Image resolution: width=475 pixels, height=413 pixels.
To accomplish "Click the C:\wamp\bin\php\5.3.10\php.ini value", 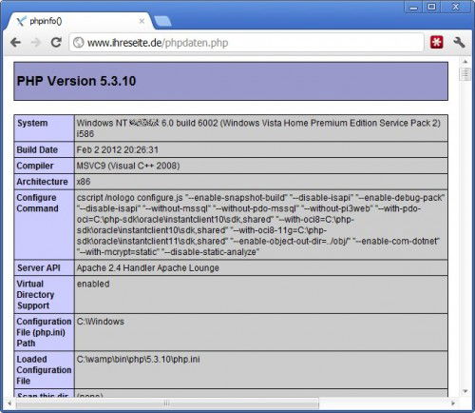I will pyautogui.click(x=138, y=360).
